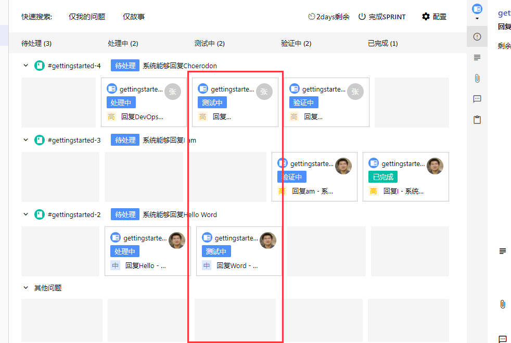Viewport: 511px width, 343px height.
Task: Toggle the 仅我的问题 quick filter
Action: click(x=87, y=17)
